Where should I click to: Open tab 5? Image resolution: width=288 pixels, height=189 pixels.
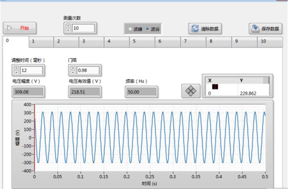point(142,41)
